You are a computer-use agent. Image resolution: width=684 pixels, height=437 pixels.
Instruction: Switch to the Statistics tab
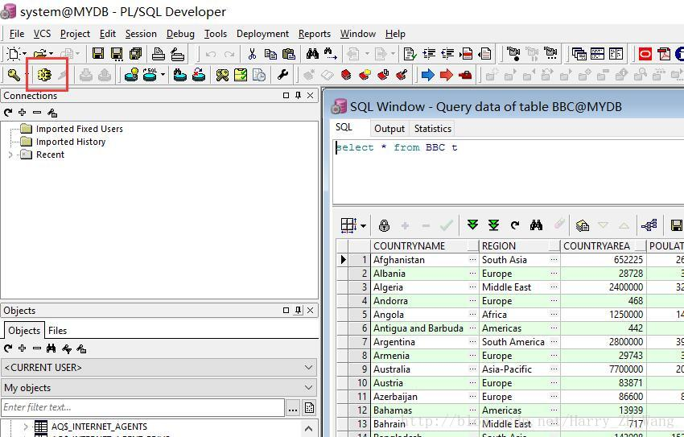433,129
